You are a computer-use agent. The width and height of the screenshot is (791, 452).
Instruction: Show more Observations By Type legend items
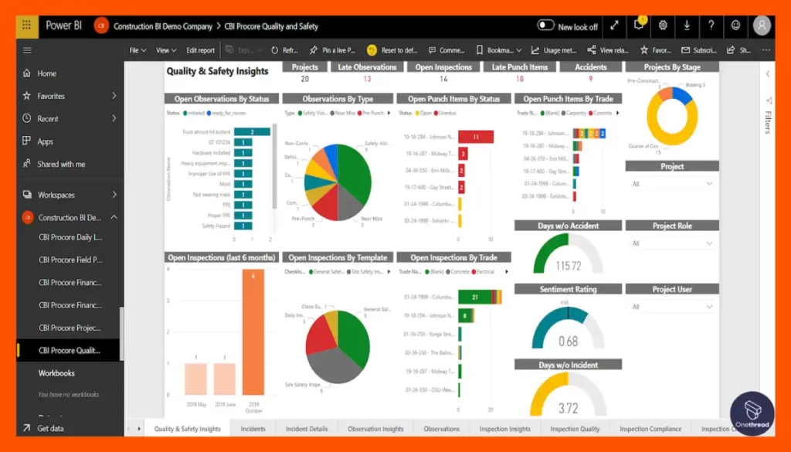389,113
